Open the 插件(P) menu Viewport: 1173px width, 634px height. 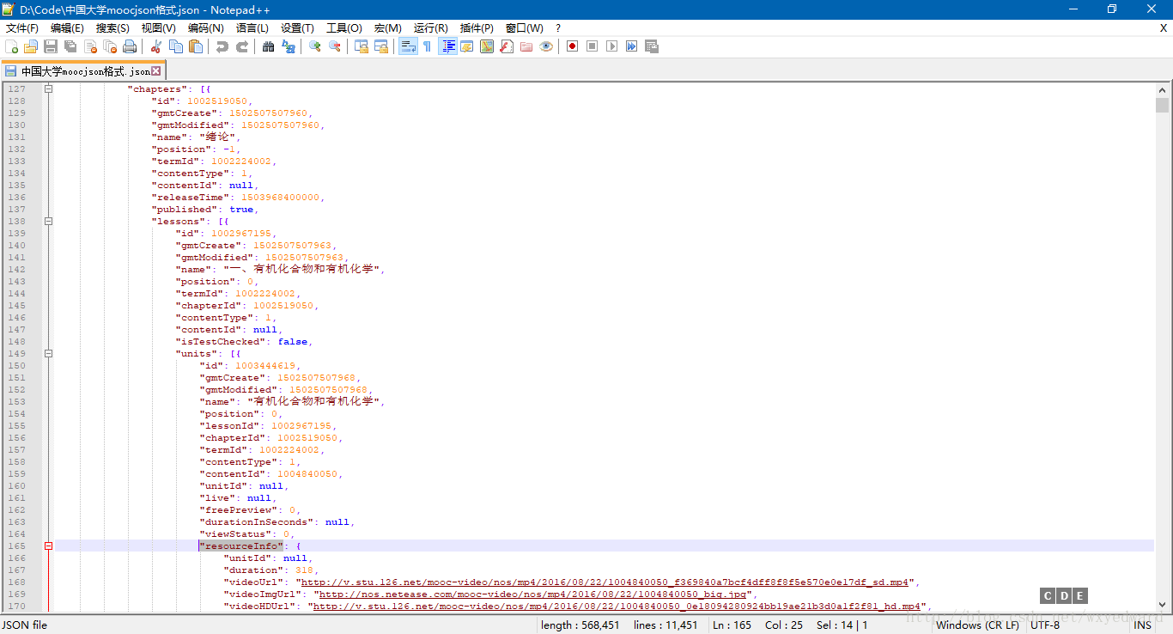pos(477,28)
